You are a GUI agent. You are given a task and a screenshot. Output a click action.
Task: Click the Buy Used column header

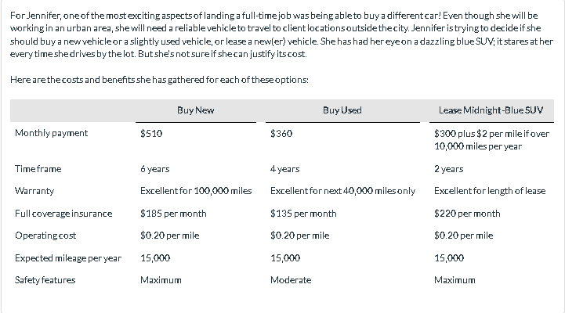click(342, 110)
